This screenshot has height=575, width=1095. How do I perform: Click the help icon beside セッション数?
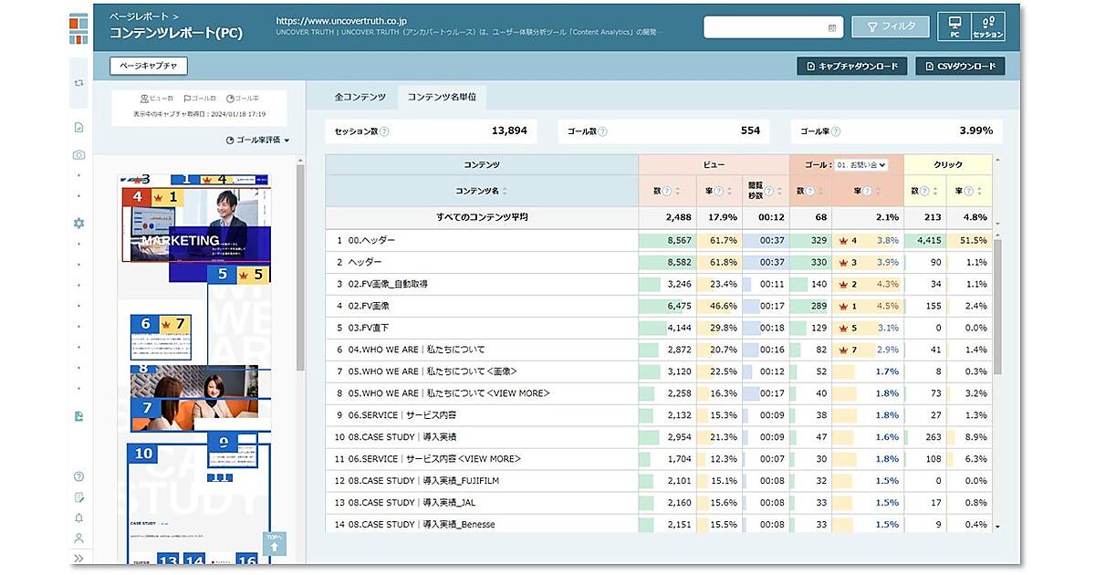(384, 131)
